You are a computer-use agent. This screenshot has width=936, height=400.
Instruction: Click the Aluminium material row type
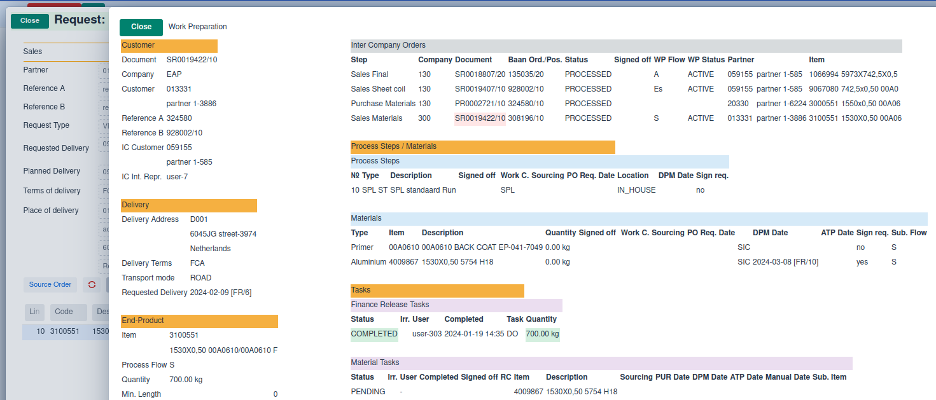(368, 262)
